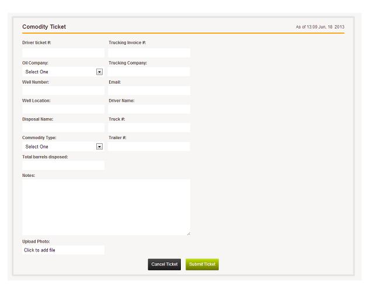The width and height of the screenshot is (374, 291).
Task: Click the Driver Name input field
Action: [x=149, y=109]
